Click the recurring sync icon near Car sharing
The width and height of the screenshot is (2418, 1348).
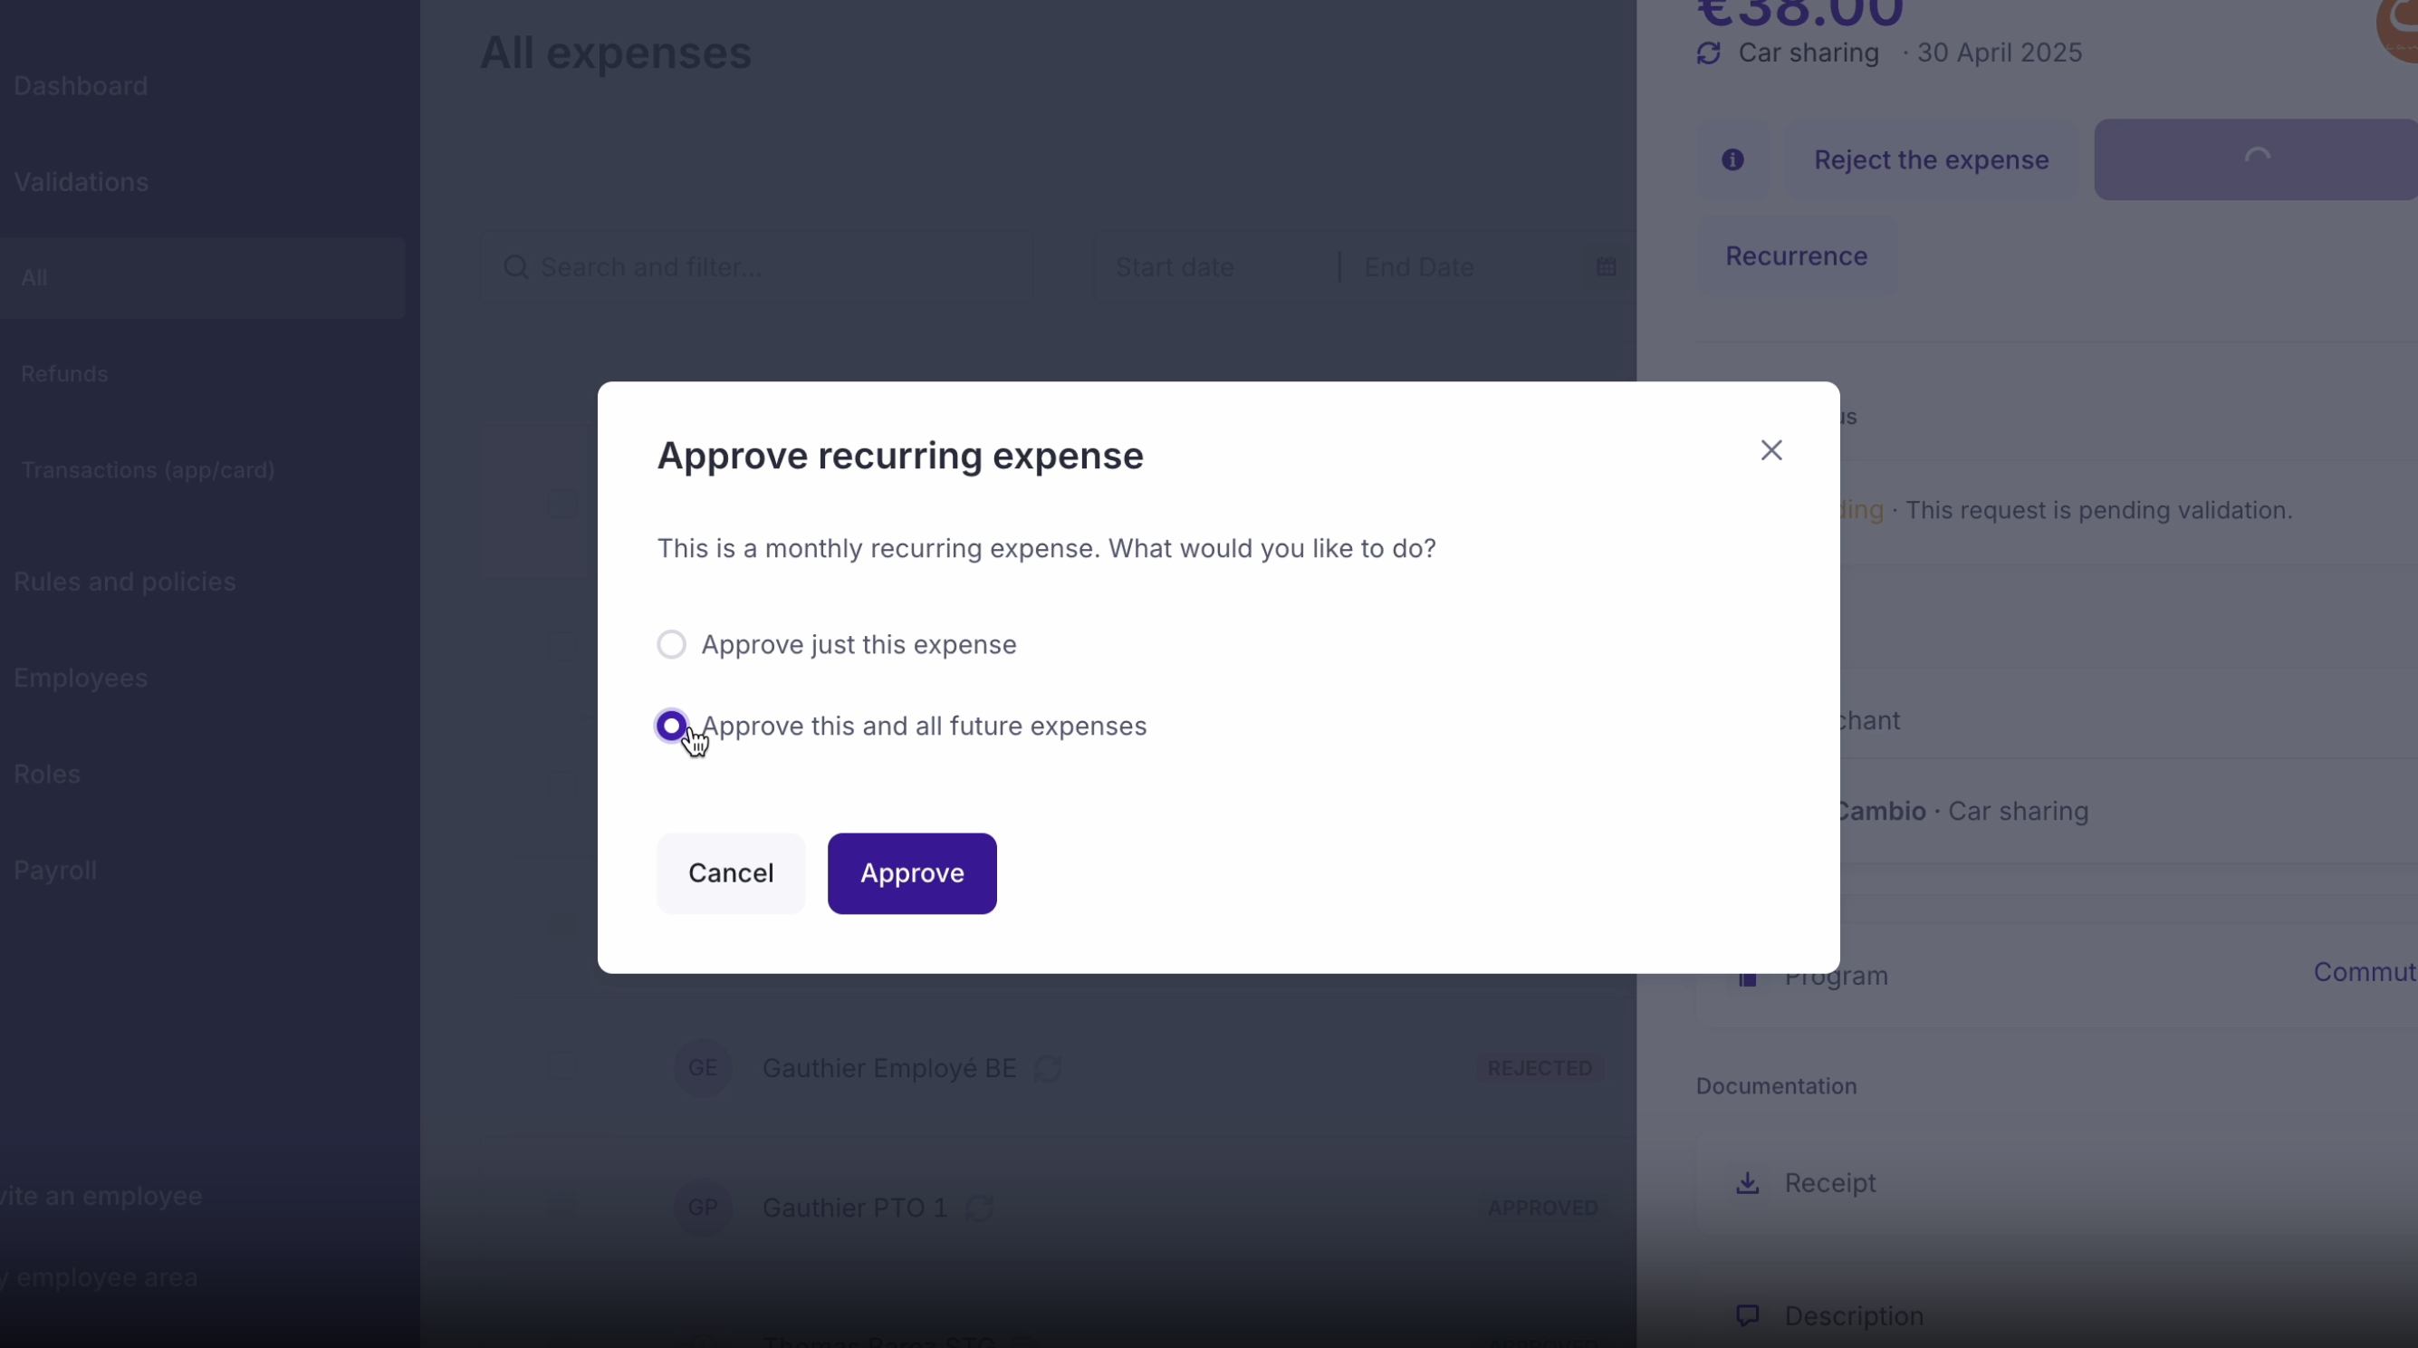coord(1708,53)
